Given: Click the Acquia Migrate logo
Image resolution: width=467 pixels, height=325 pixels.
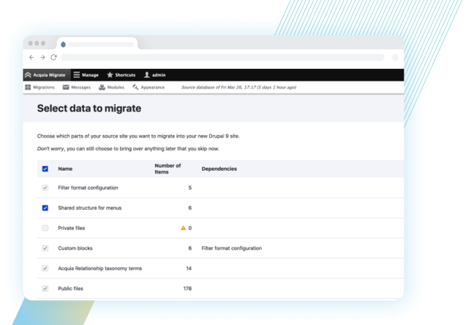Looking at the screenshot, I should [28, 75].
